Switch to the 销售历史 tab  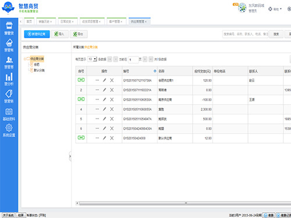[x=46, y=22]
